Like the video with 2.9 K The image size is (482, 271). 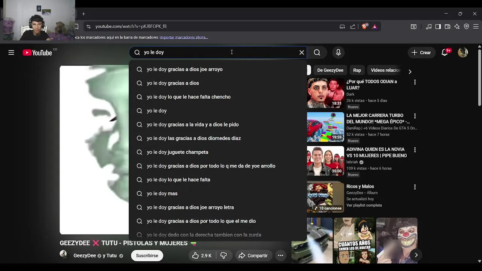click(202, 256)
